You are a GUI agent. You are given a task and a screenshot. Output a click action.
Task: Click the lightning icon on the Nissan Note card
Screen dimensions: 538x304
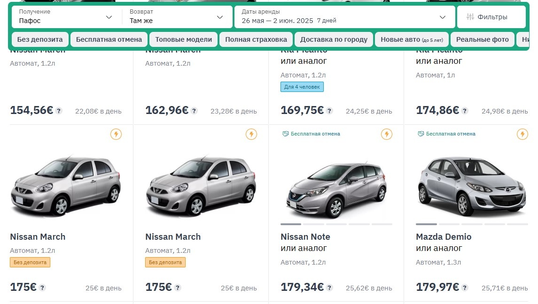point(387,134)
